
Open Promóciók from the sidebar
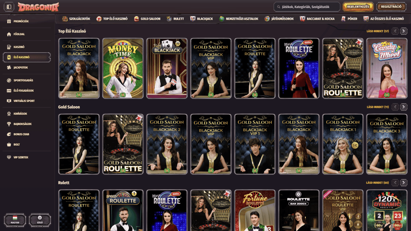(x=21, y=21)
